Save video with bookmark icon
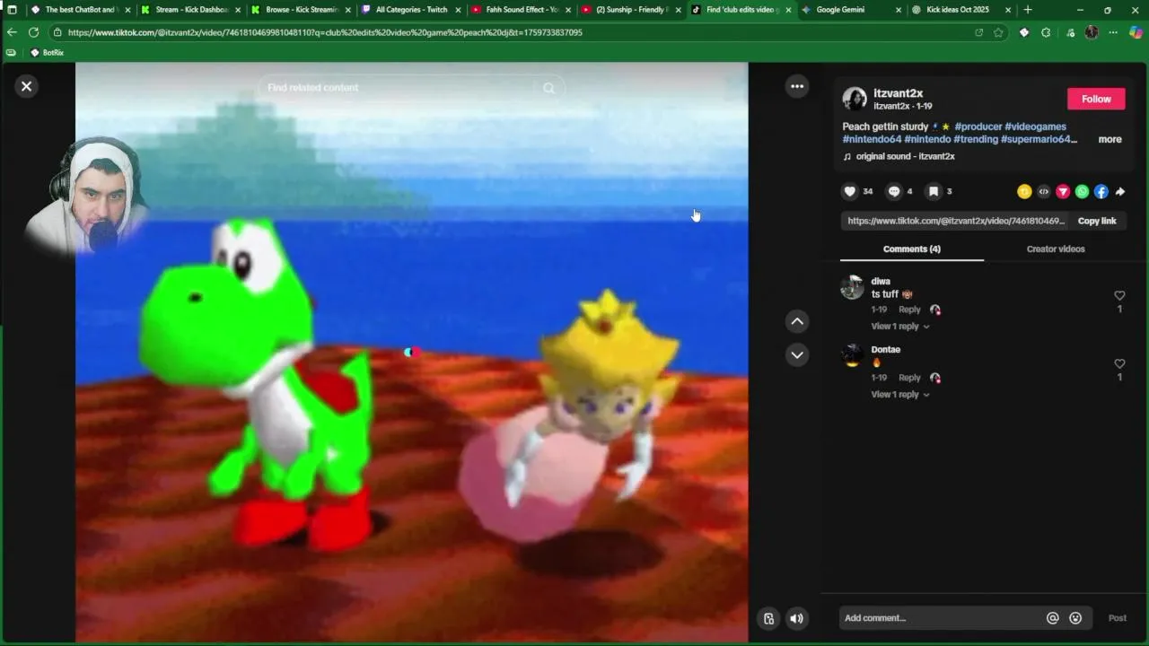The height and width of the screenshot is (646, 1149). click(x=934, y=191)
